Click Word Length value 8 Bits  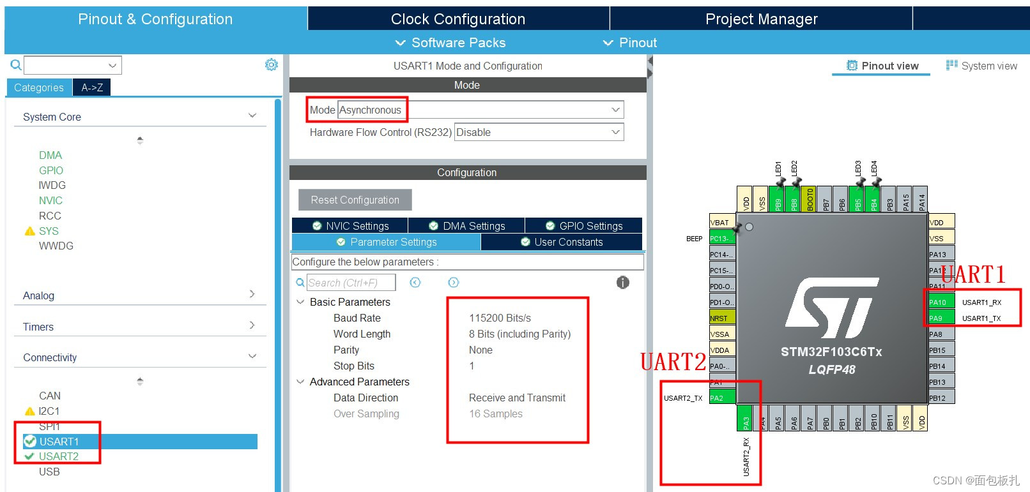519,334
